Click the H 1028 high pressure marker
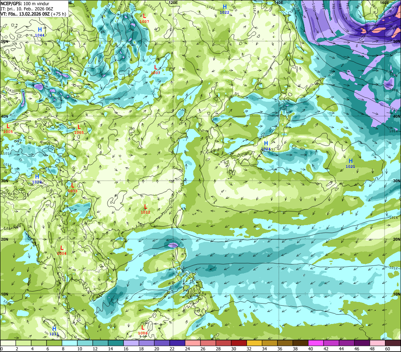The width and height of the screenshot is (401, 352). click(37, 179)
